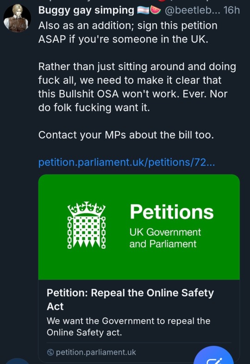Open the green Petitions preview image
250x364 pixels.
coord(139,227)
